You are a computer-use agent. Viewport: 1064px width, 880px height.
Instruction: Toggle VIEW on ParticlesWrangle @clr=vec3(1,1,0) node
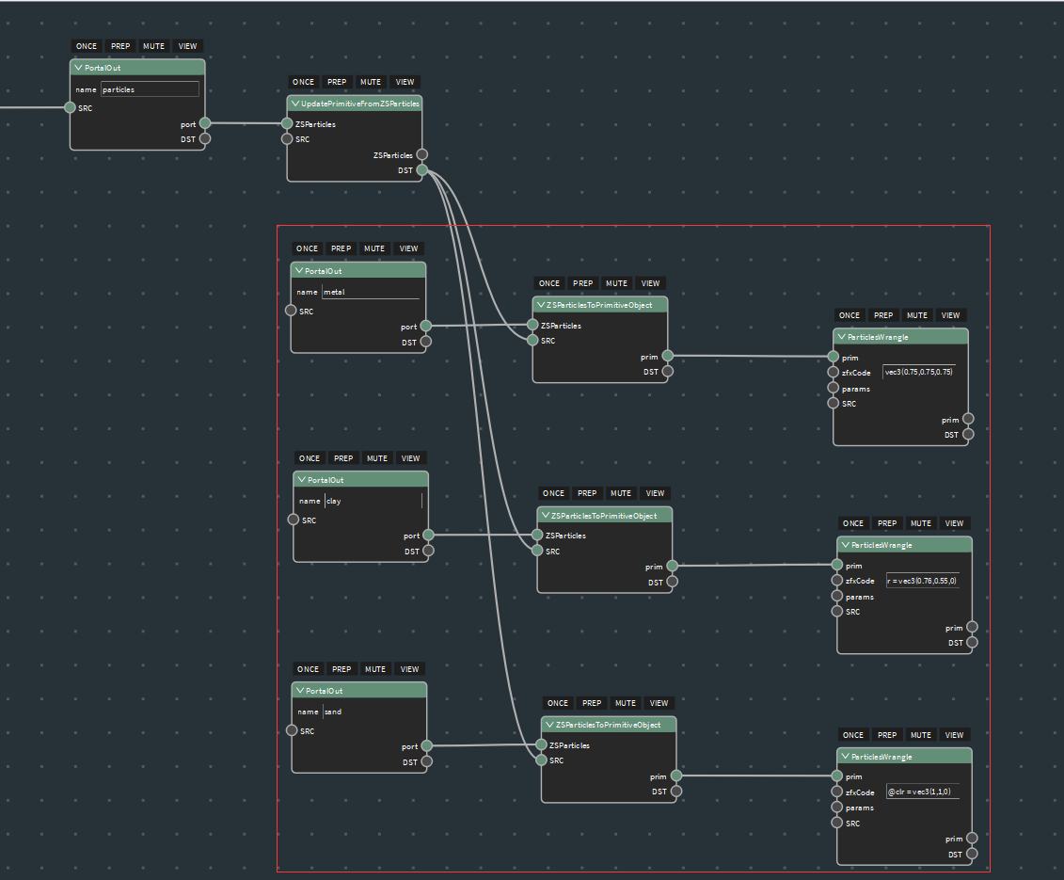click(x=955, y=735)
